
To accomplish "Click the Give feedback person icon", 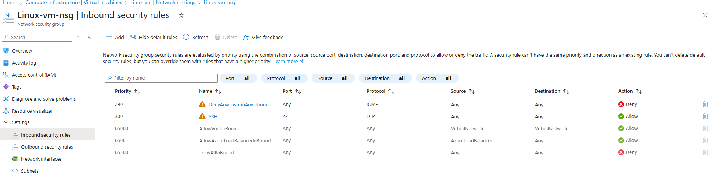I will tap(246, 37).
